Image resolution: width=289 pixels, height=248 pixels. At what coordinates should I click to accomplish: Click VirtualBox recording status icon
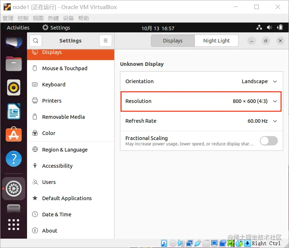(223, 243)
